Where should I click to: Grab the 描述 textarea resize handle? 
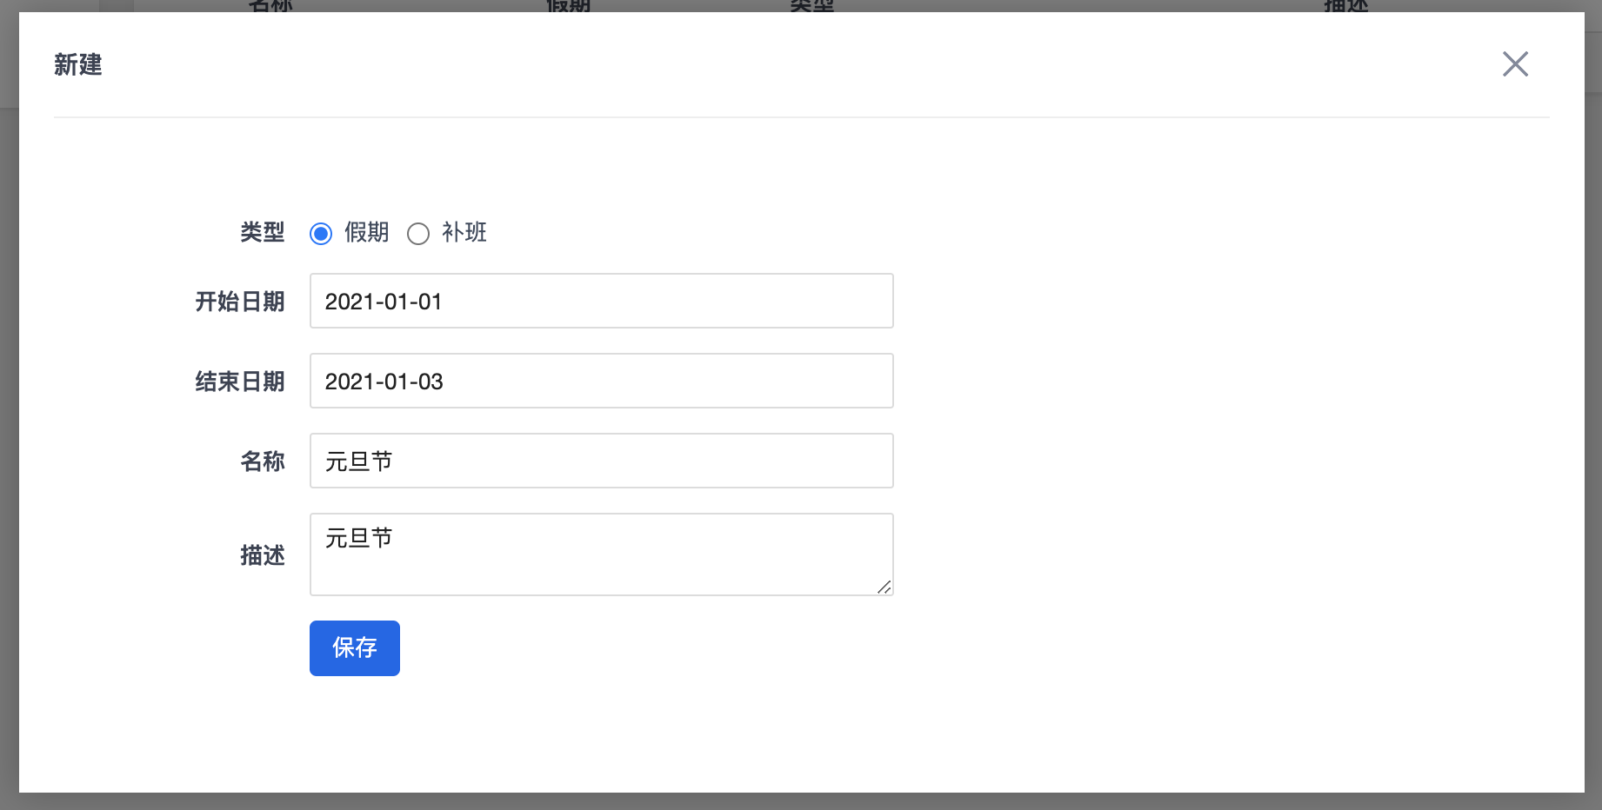[x=884, y=588]
